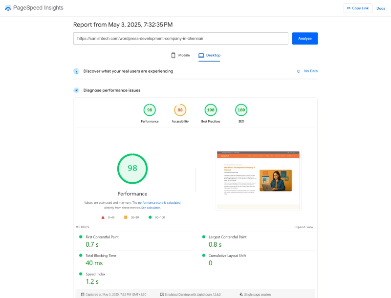
Task: Click the green circle 90–100 legend icon
Action: pos(150,217)
